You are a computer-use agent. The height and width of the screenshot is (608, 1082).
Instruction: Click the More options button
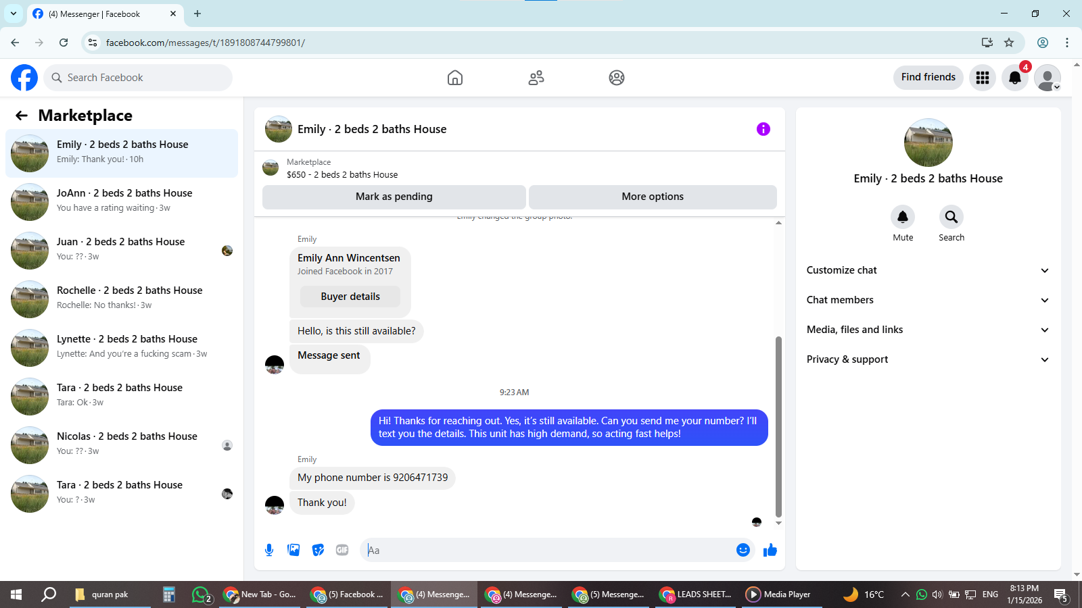click(x=653, y=197)
